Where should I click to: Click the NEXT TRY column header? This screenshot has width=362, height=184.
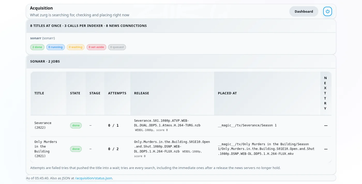pyautogui.click(x=326, y=93)
